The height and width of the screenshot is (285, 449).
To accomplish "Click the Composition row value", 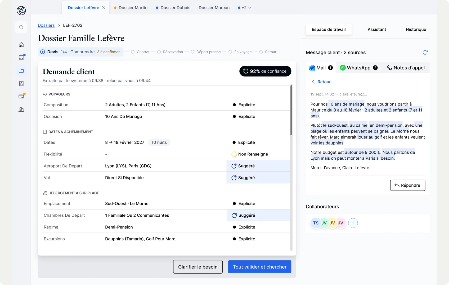I will 135,105.
